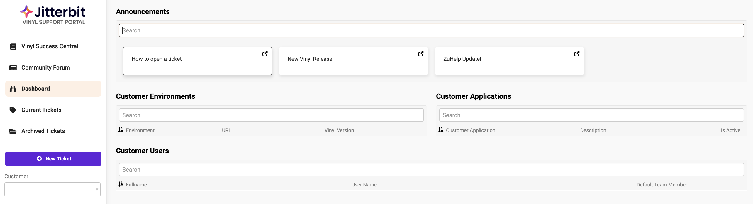Screen dimensions: 753x204
Task: Click the Vinyl Success Central book icon
Action: [13, 46]
